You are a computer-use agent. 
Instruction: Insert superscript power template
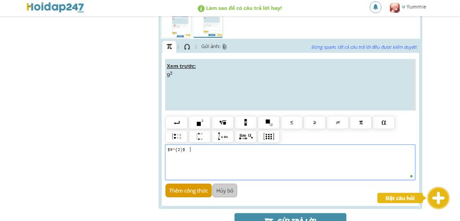click(x=199, y=123)
